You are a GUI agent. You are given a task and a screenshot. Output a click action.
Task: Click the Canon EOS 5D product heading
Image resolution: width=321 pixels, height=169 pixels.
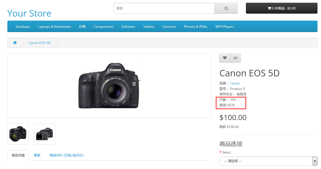pos(249,73)
